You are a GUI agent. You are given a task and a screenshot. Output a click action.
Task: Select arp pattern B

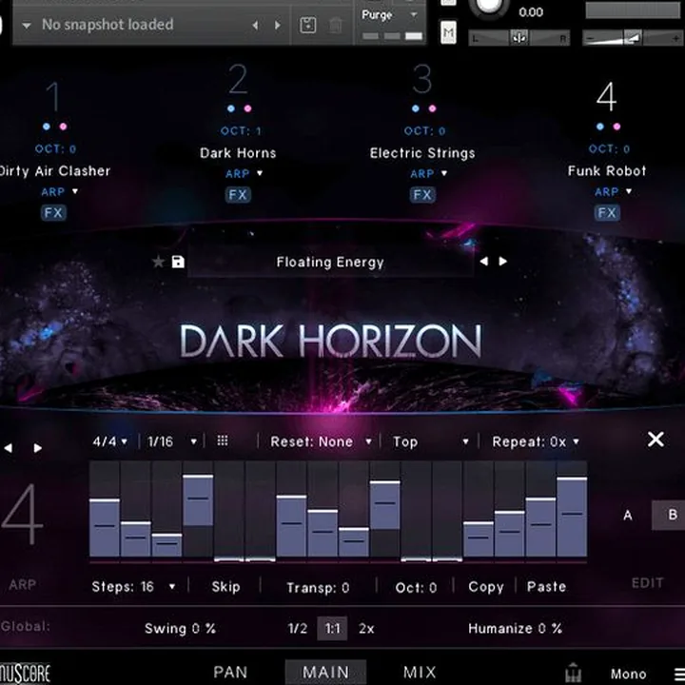[x=669, y=515]
